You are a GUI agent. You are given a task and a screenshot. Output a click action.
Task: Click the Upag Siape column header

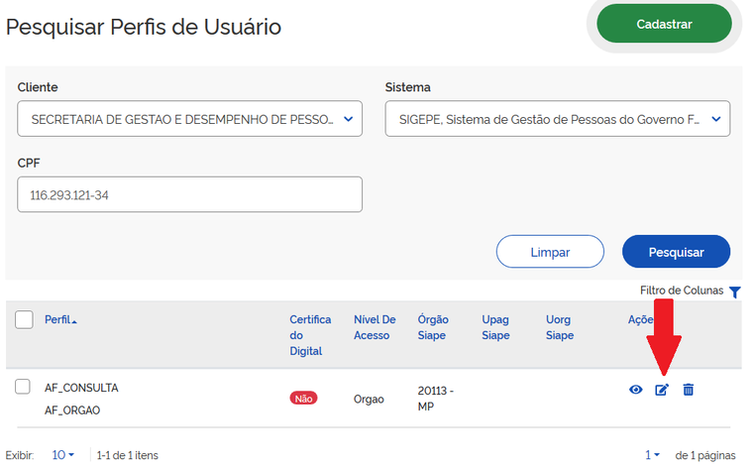(x=495, y=327)
